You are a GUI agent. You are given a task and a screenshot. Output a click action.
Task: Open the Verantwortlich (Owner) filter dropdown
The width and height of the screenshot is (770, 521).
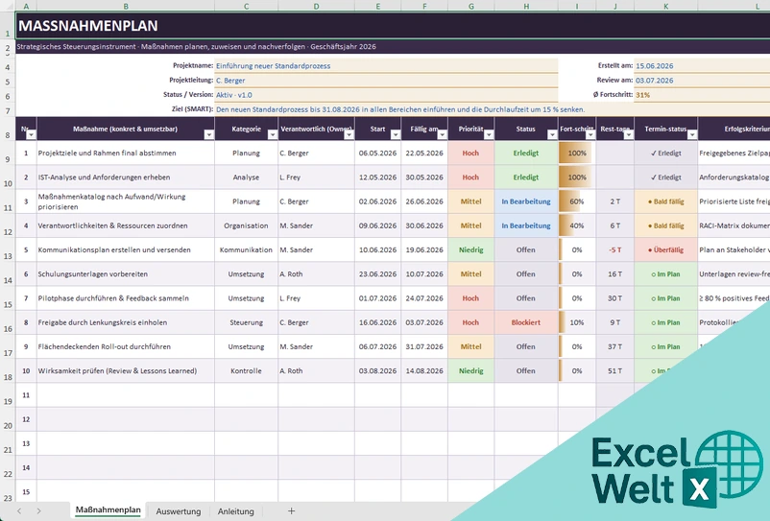(349, 135)
